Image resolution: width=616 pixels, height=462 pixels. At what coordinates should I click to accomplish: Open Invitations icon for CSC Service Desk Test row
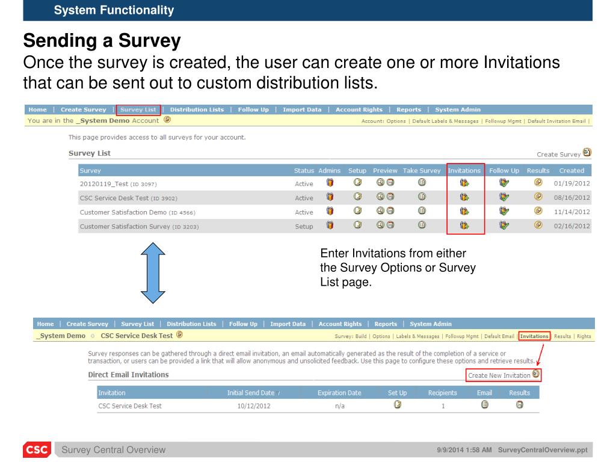pos(464,197)
